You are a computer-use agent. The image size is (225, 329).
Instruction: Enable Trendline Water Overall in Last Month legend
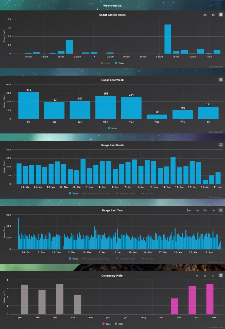[x=97, y=194]
